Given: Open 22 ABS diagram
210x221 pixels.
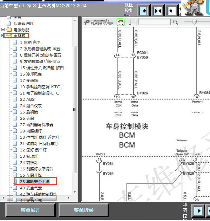Looking at the screenshot, I should coord(27,99).
